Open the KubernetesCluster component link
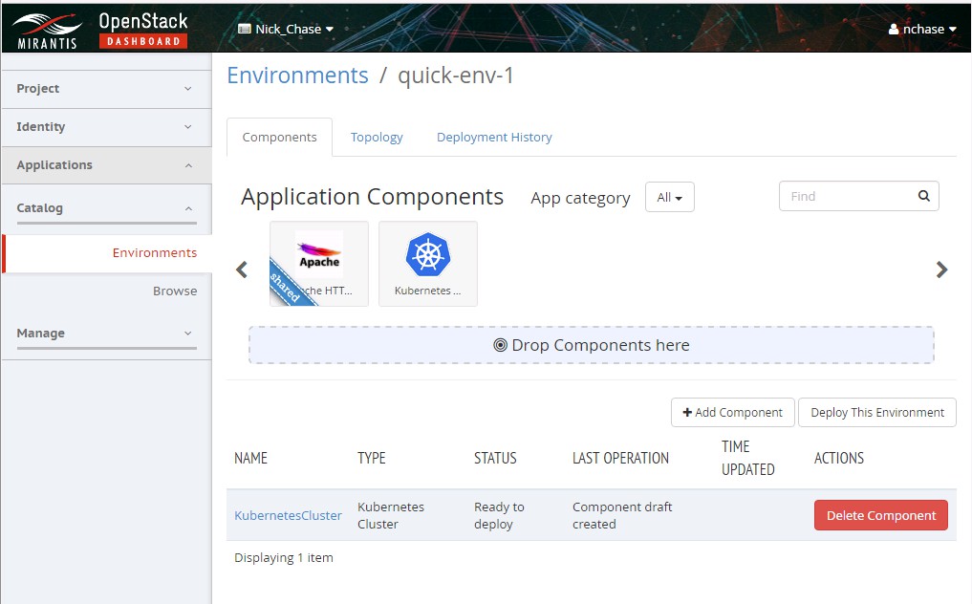Viewport: 972px width, 604px height. [x=289, y=515]
